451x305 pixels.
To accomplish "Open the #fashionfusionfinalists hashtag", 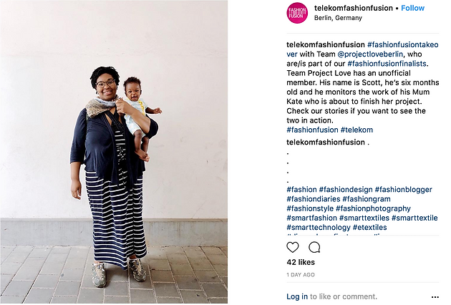I will (387, 64).
